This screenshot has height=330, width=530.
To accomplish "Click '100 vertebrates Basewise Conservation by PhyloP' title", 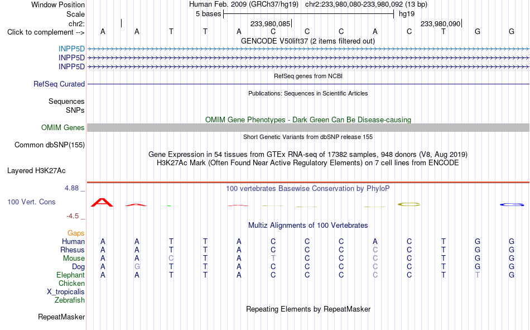I will click(307, 189).
